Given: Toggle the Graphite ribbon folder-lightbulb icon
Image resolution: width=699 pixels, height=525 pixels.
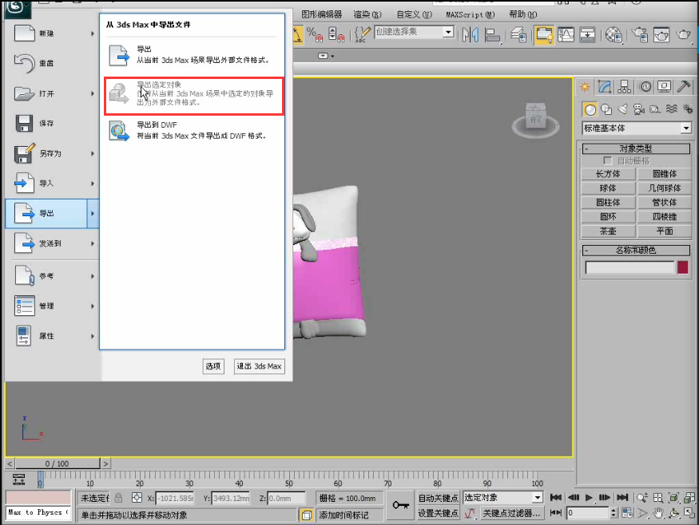Looking at the screenshot, I should coord(544,35).
